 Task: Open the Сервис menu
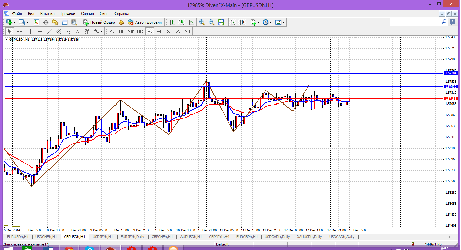point(88,14)
